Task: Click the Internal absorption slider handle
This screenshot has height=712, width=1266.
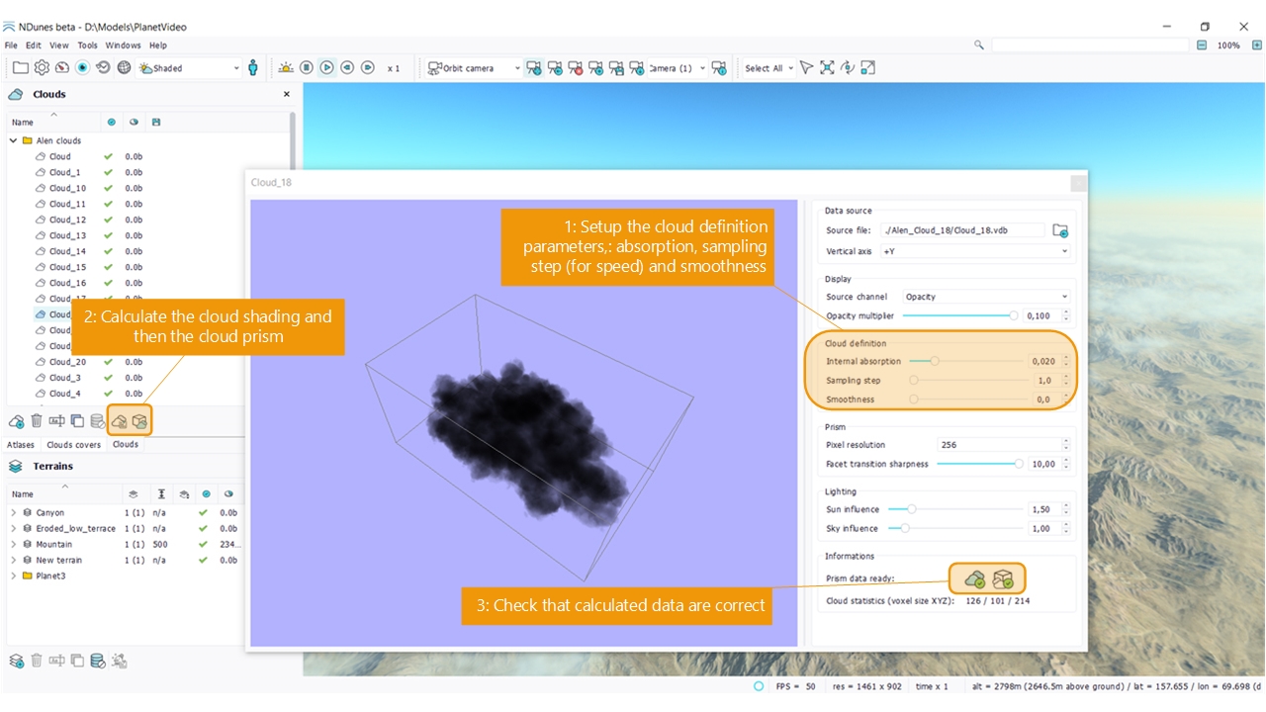Action: pyautogui.click(x=934, y=362)
